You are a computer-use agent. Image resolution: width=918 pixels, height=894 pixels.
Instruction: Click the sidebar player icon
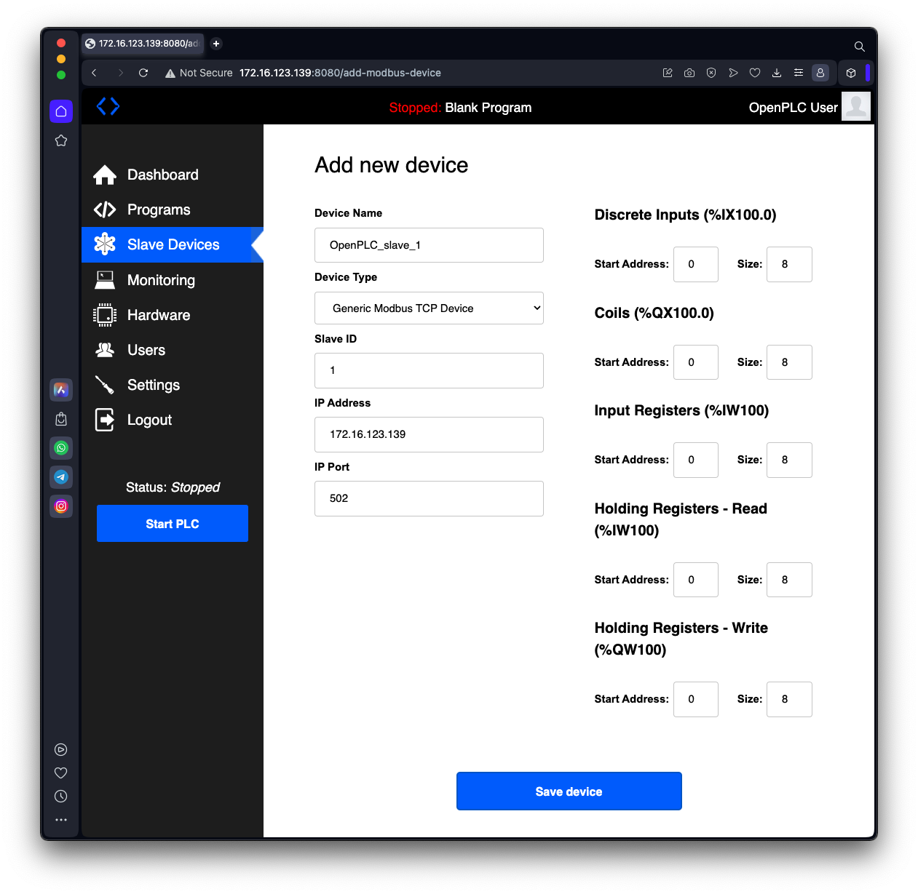tap(61, 750)
